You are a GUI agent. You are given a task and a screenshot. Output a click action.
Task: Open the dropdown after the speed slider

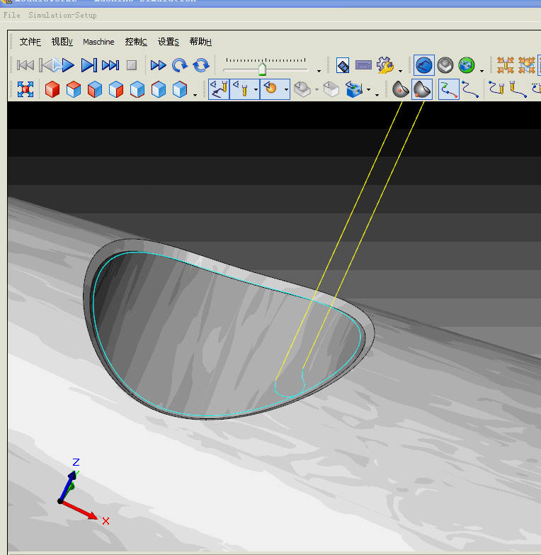[x=319, y=71]
